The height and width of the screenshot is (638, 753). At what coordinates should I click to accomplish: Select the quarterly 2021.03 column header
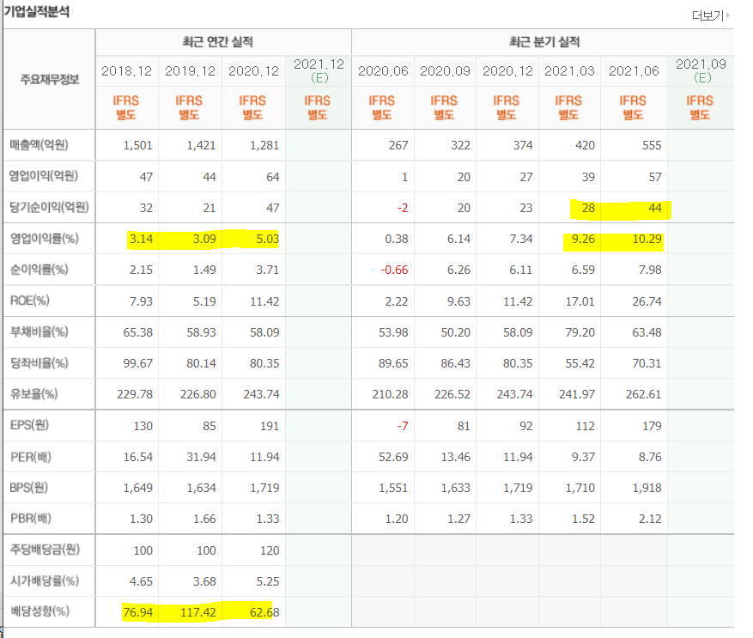569,71
